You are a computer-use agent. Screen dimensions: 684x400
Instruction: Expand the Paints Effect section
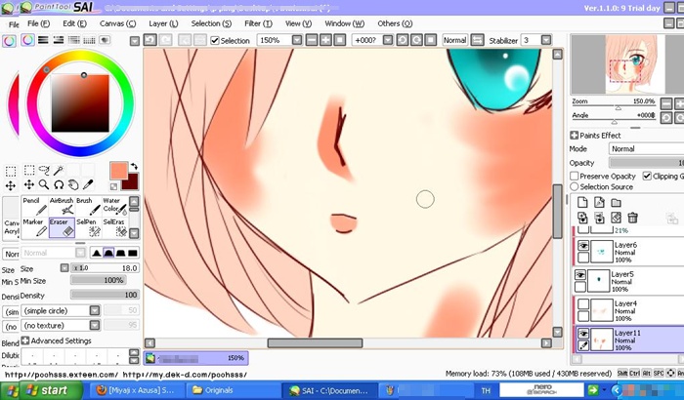tap(575, 135)
